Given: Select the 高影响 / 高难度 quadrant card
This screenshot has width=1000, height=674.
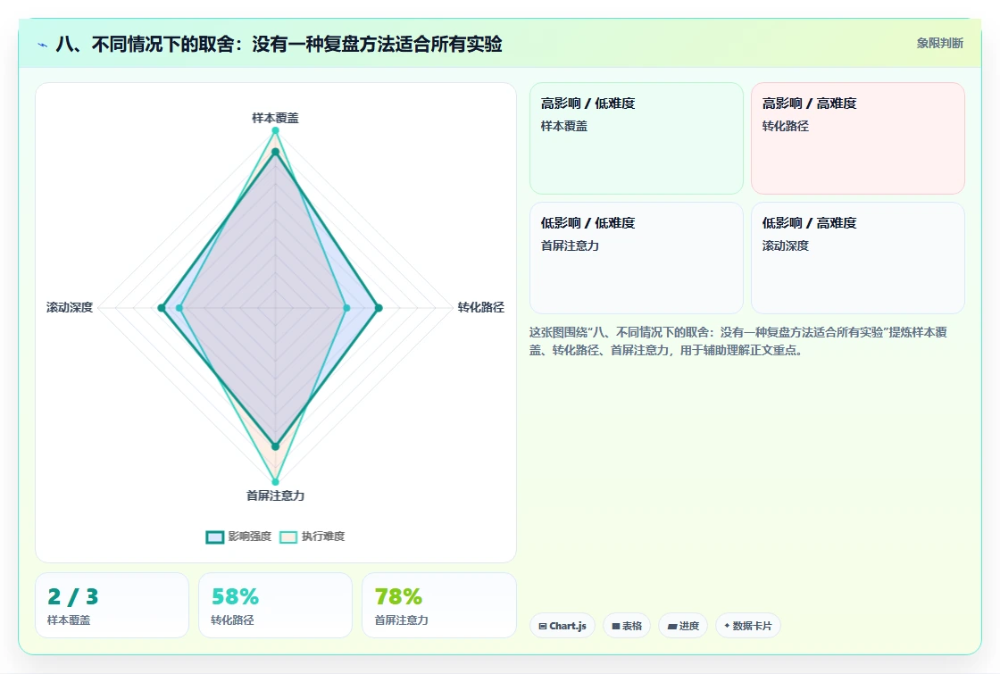Looking at the screenshot, I should 858,138.
